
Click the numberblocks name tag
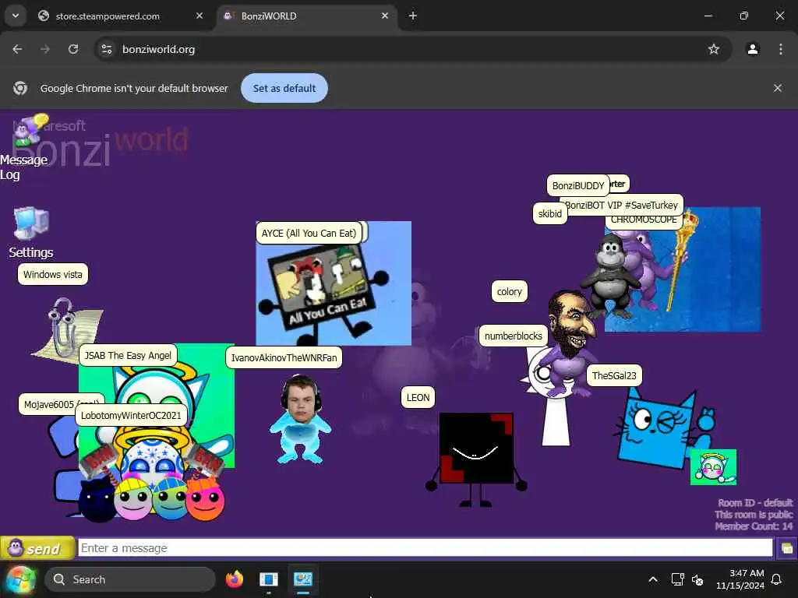click(x=514, y=336)
